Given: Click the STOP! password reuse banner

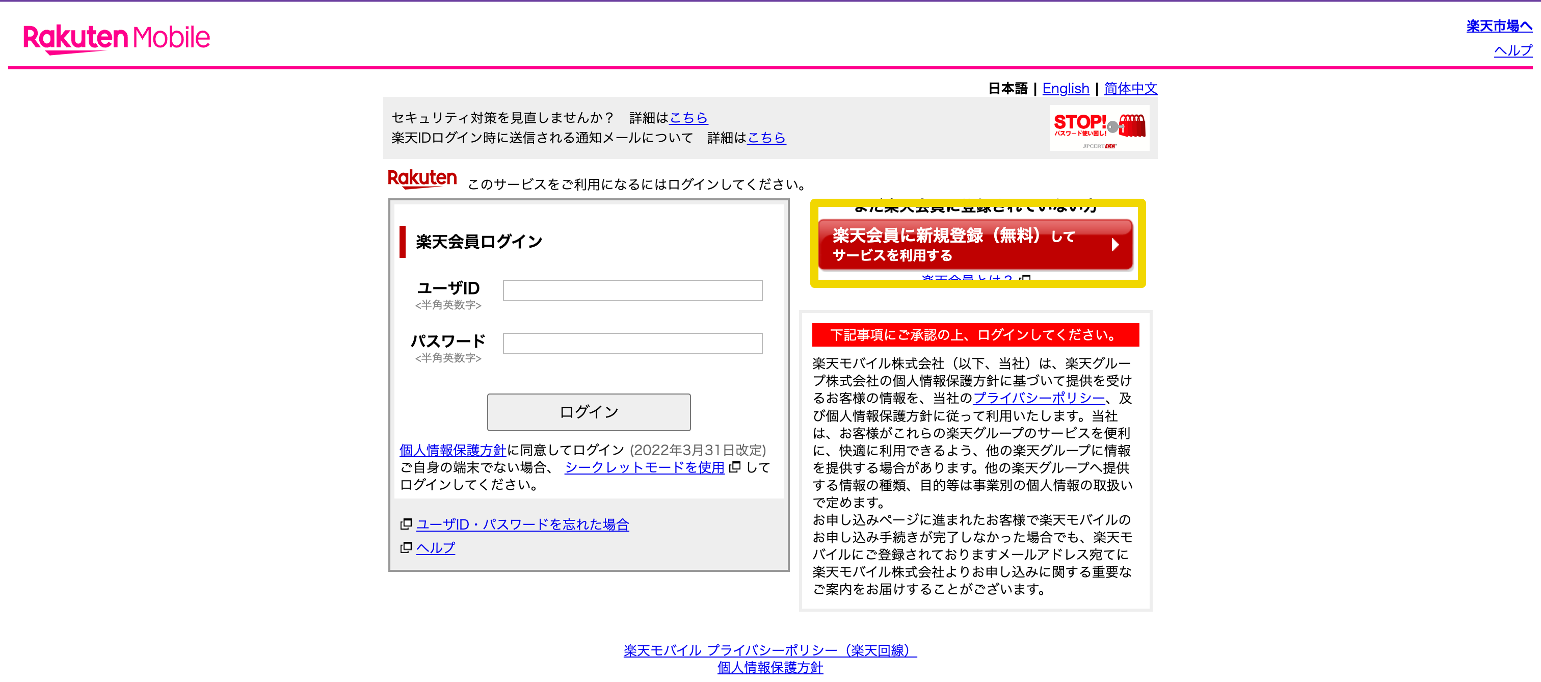Looking at the screenshot, I should tap(1099, 127).
